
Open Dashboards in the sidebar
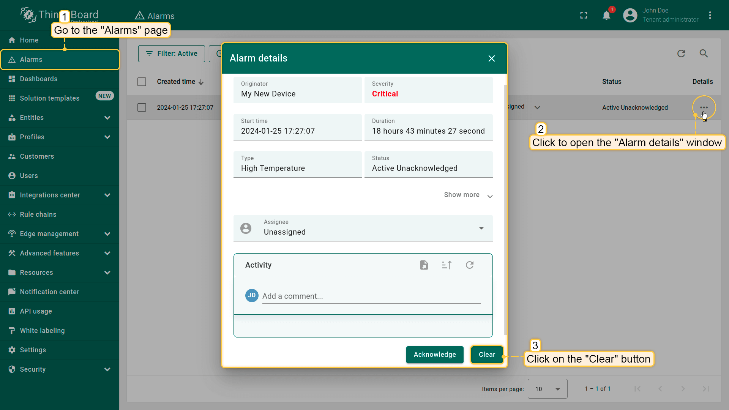39,79
